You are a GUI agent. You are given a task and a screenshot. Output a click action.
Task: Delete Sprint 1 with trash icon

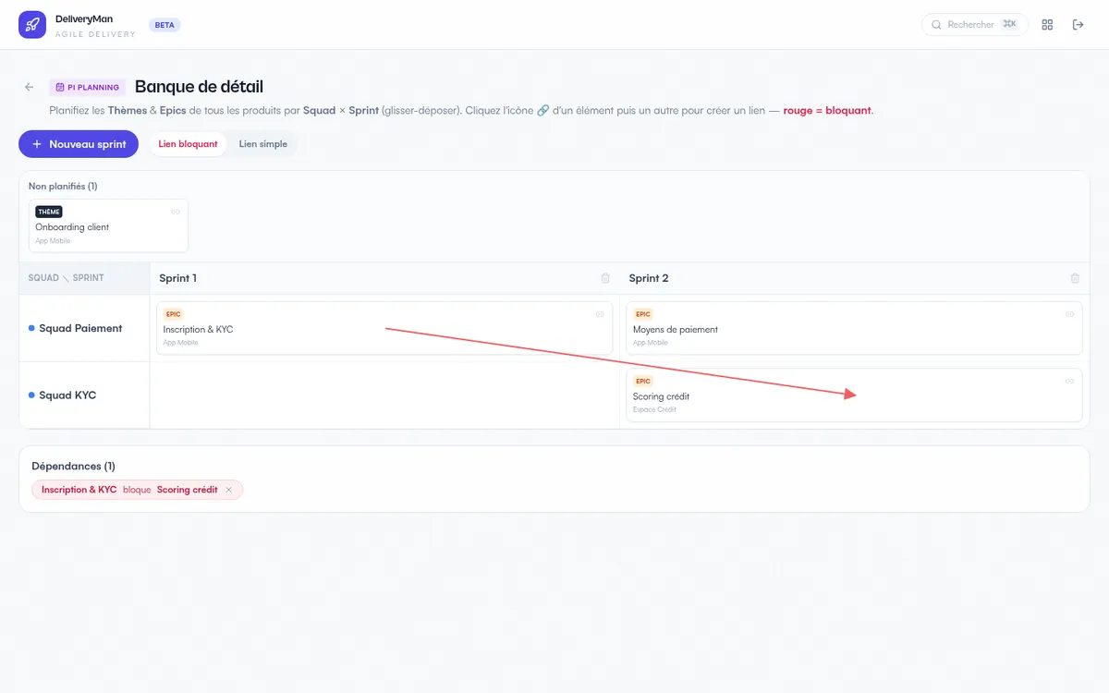605,278
